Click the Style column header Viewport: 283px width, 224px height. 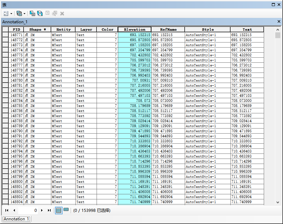click(208, 29)
